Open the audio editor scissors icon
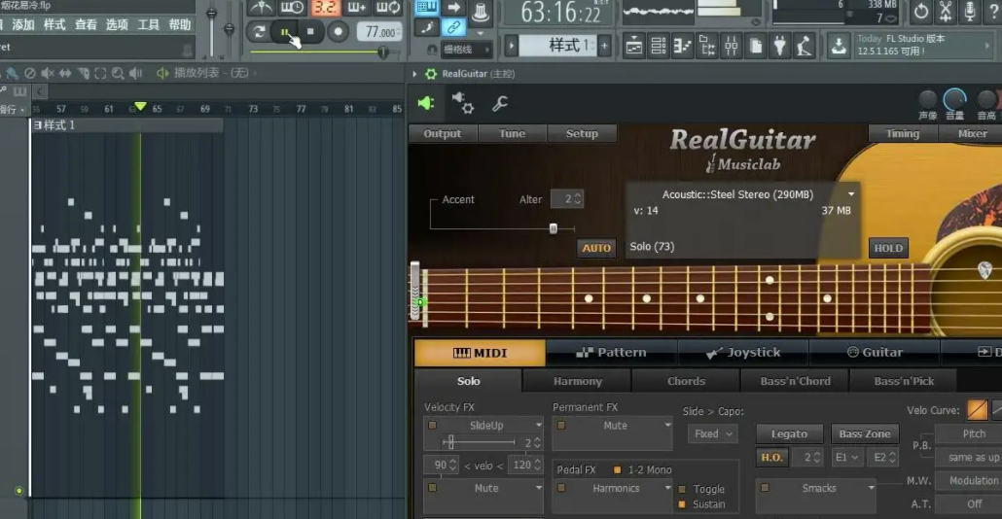 click(x=946, y=11)
